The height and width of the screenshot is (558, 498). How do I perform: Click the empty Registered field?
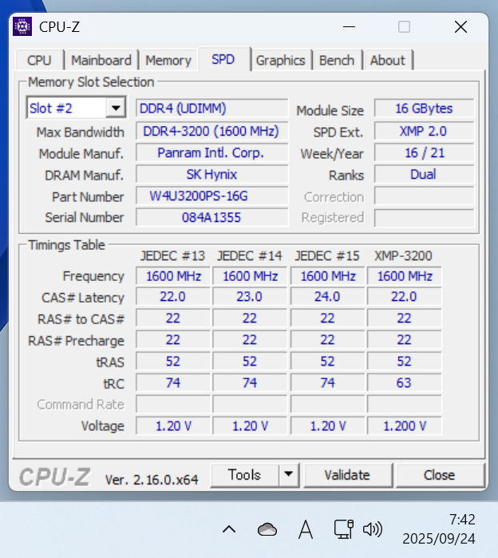point(424,217)
